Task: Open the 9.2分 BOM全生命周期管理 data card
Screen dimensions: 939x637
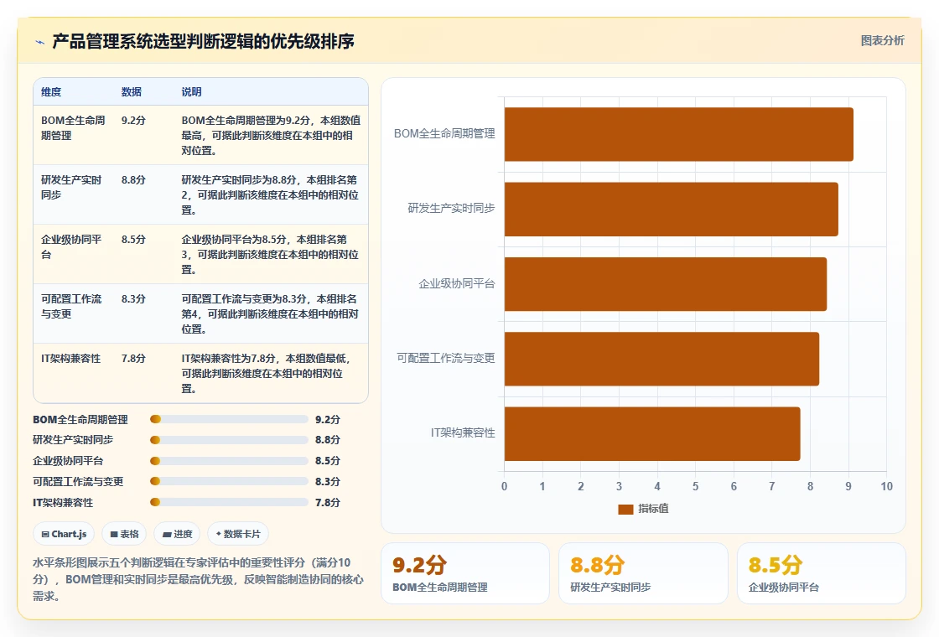Action: click(465, 573)
